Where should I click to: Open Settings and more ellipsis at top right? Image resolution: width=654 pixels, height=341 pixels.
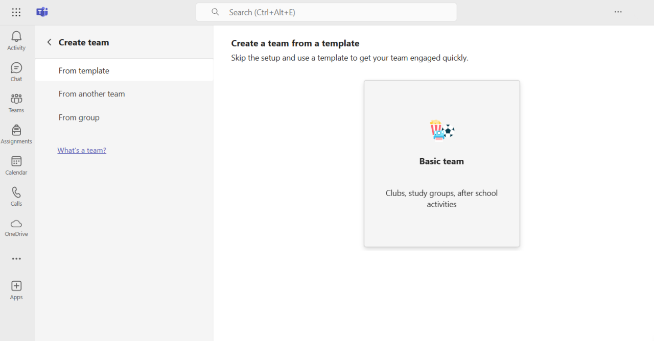click(618, 12)
